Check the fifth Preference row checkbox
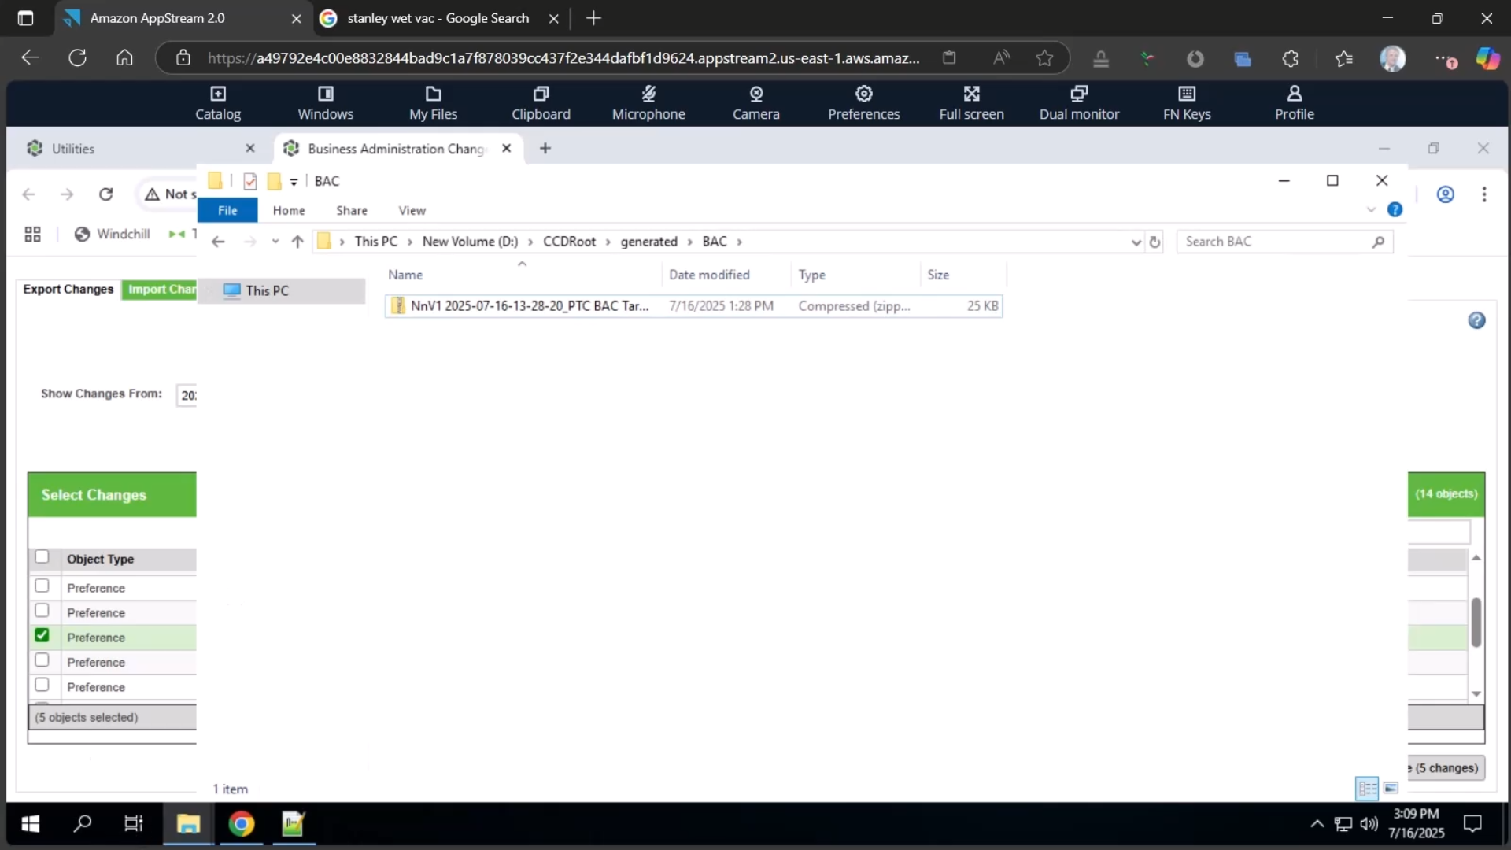The image size is (1511, 850). point(42,685)
